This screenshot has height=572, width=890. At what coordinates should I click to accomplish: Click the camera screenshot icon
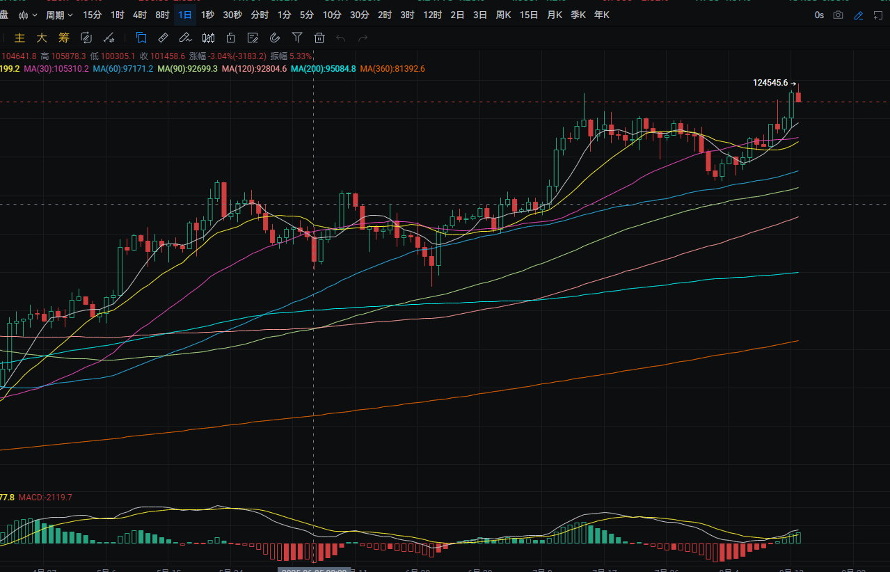(x=839, y=15)
